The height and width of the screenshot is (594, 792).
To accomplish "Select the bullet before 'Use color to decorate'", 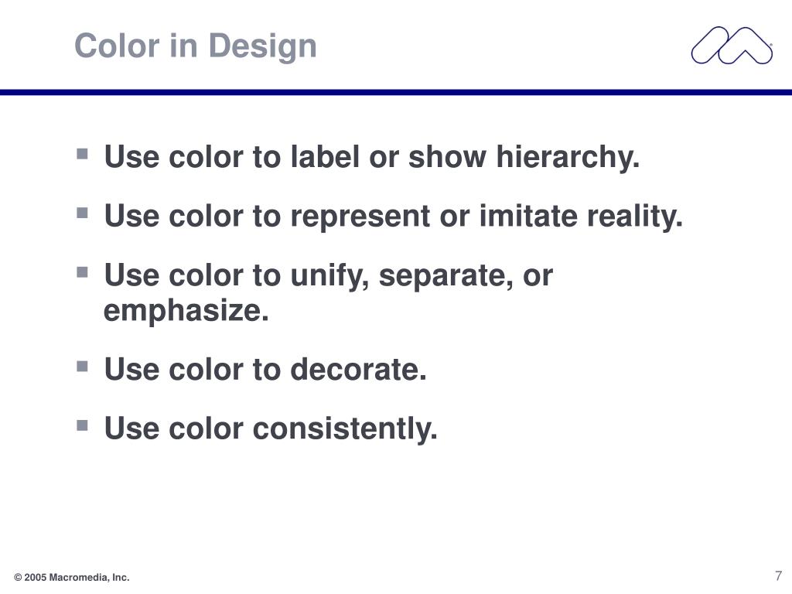I will 82,366.
